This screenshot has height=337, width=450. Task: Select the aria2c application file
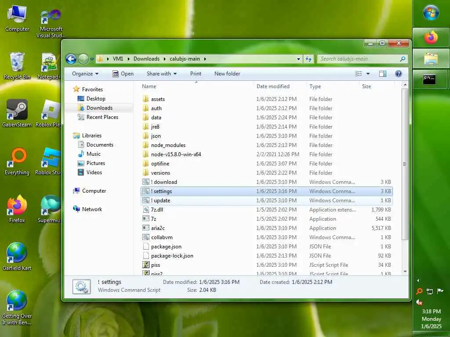pos(267,228)
